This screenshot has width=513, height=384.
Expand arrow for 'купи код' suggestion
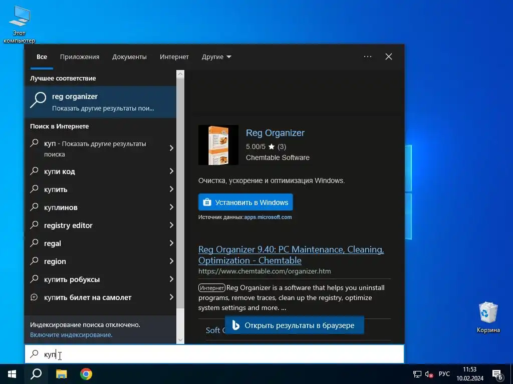pos(171,171)
